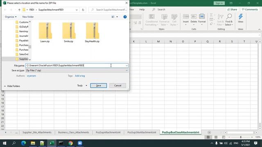Select the Payable folder in the tree
This screenshot has height=147, width=262.
pos(22,40)
